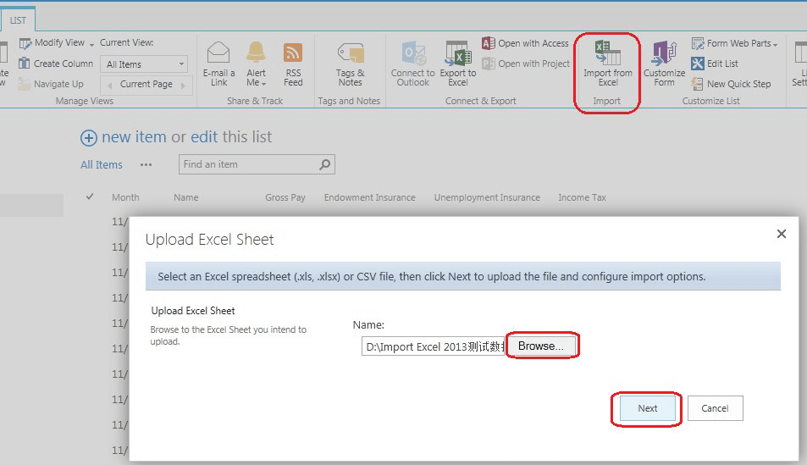Click Connect to Outlook
Viewport: 807px width, 465px height.
[412, 64]
